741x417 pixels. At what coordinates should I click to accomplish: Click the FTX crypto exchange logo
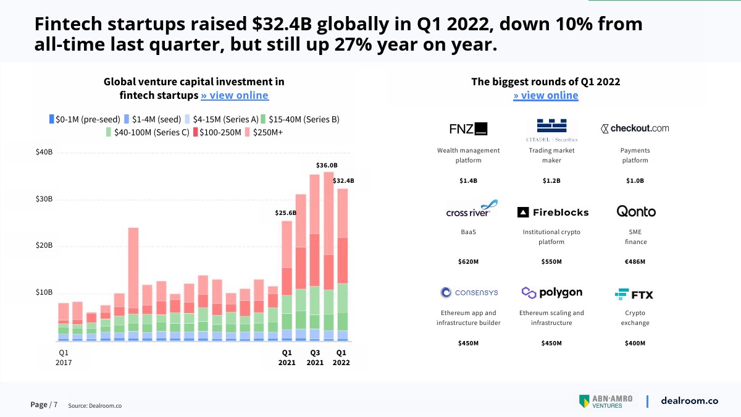634,294
